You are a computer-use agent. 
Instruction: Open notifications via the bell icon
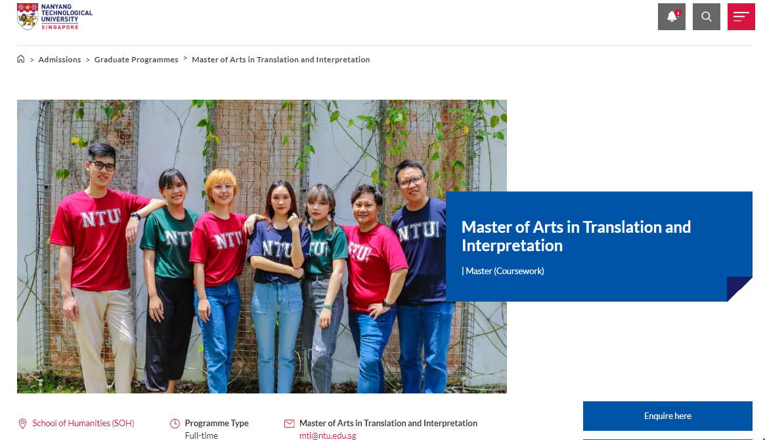point(671,16)
